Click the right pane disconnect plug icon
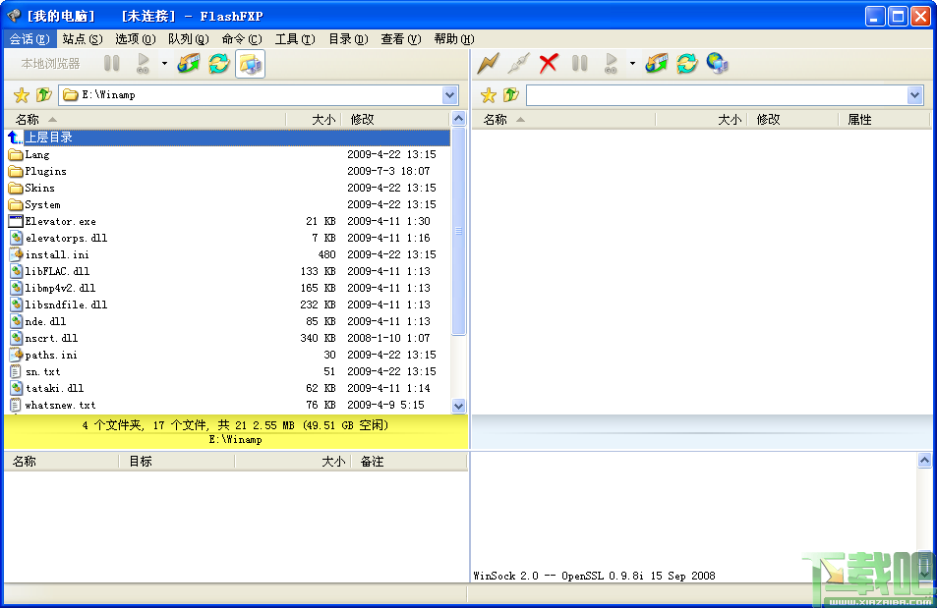937x608 pixels. tap(518, 63)
